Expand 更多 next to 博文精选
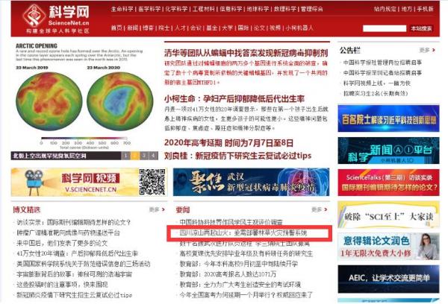 tap(155, 209)
